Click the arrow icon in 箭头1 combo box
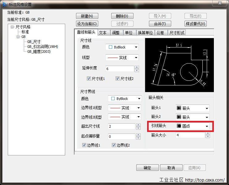 click(179, 108)
